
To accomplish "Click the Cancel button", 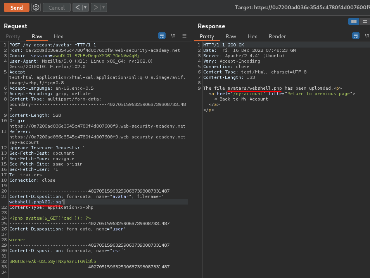I will (56, 7).
